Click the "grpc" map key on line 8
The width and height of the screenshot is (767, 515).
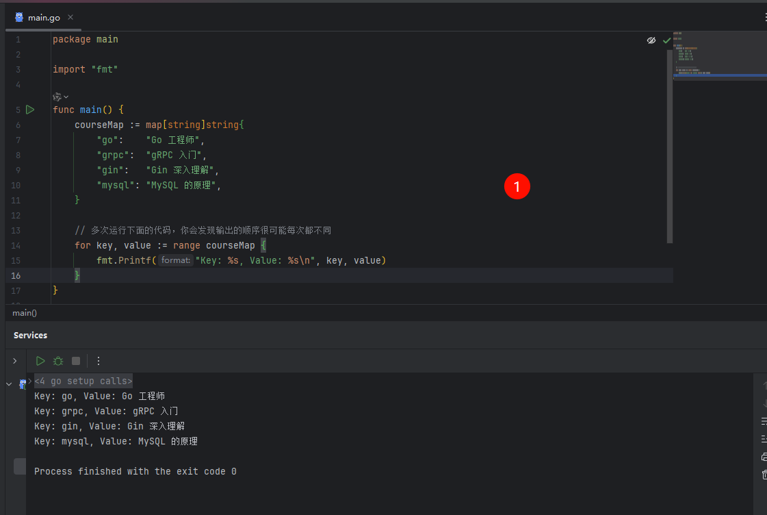[112, 155]
